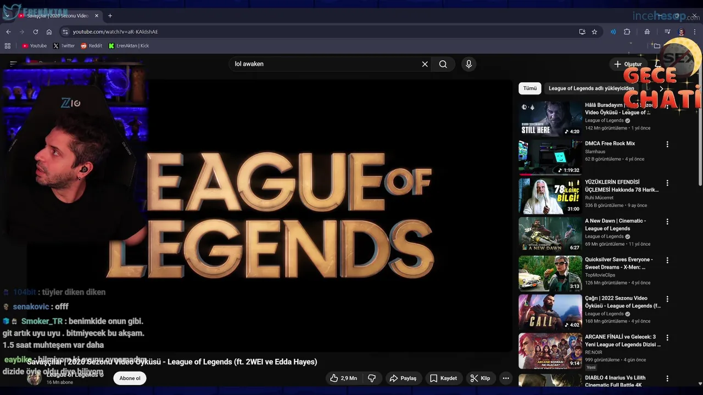The width and height of the screenshot is (703, 395).
Task: Like the video (2,9 Mn)
Action: (x=343, y=378)
